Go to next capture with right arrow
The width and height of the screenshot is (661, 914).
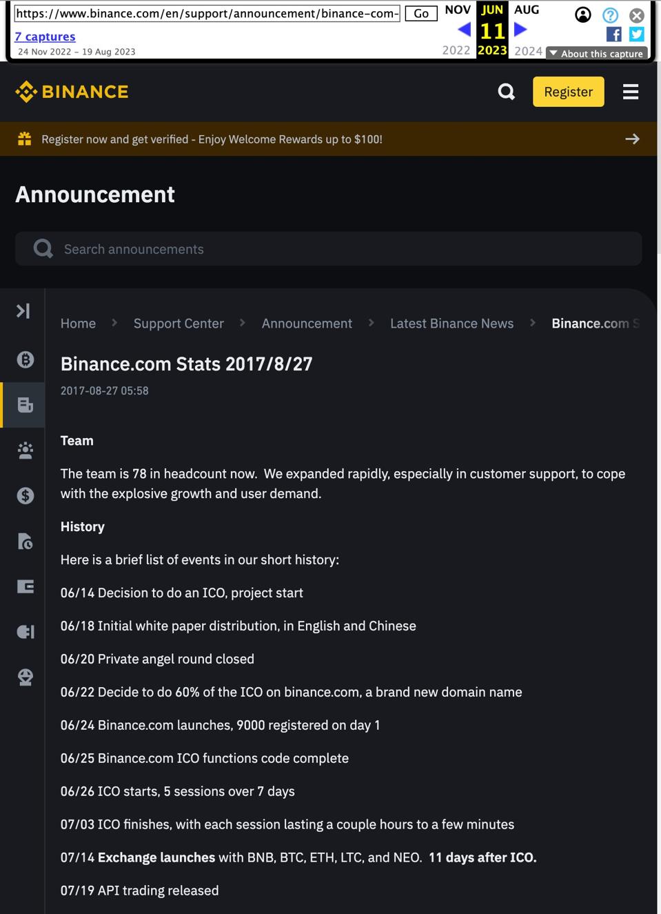519,28
